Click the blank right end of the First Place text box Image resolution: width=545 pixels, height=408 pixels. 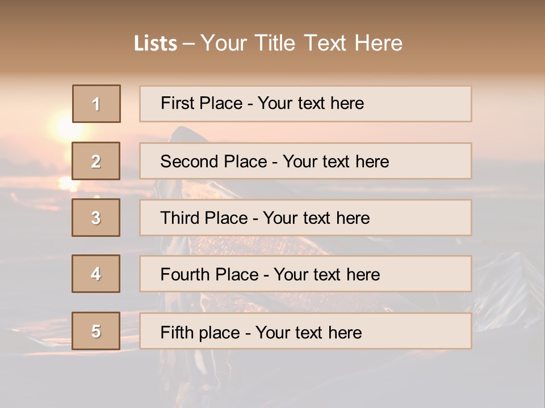[x=431, y=104]
